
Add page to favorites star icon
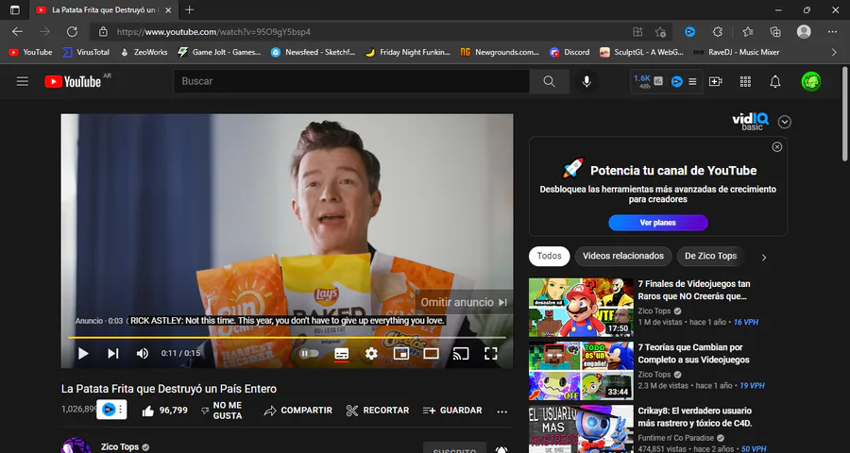tap(660, 32)
